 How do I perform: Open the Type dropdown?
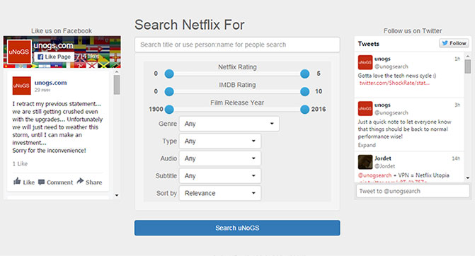[220, 141]
